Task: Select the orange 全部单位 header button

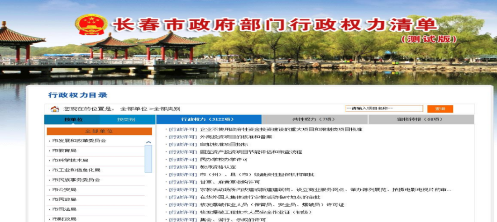Action: tap(99, 131)
